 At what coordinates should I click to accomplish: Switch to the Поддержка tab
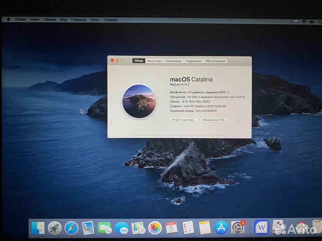(193, 61)
